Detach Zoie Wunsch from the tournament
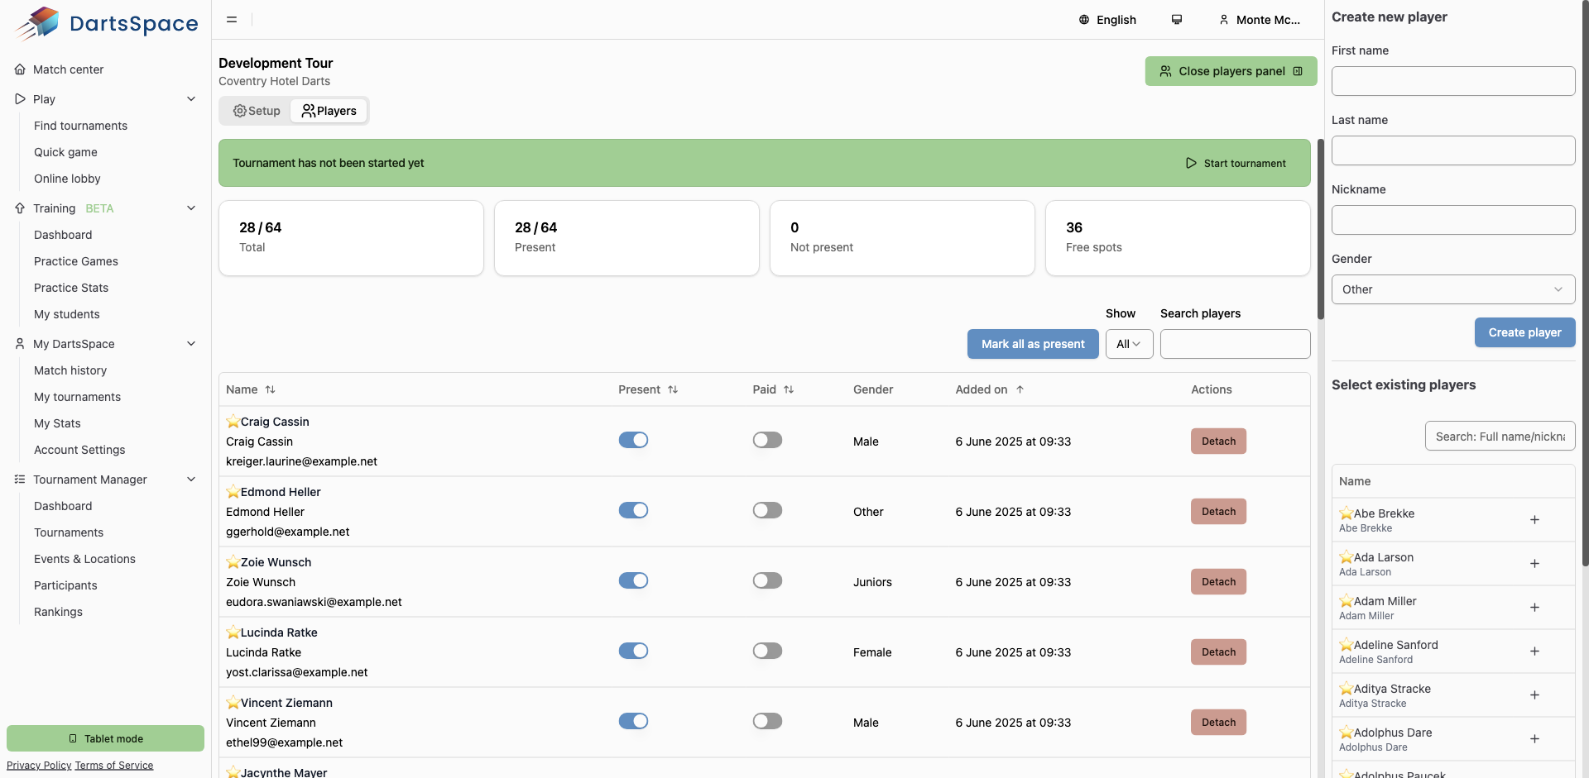Viewport: 1589px width, 778px height. 1218,582
